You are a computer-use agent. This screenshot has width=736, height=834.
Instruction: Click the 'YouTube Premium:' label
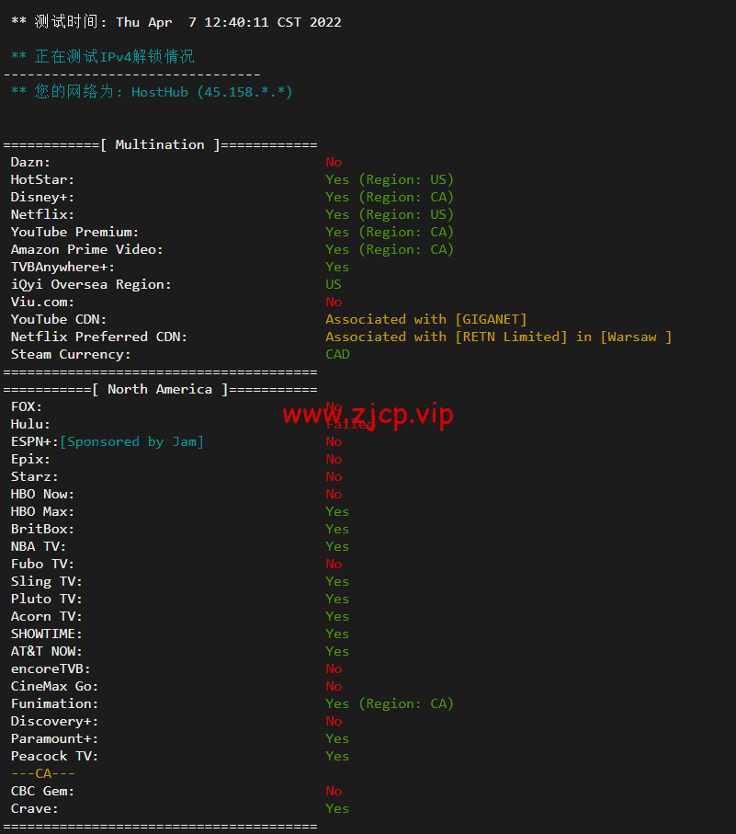75,232
